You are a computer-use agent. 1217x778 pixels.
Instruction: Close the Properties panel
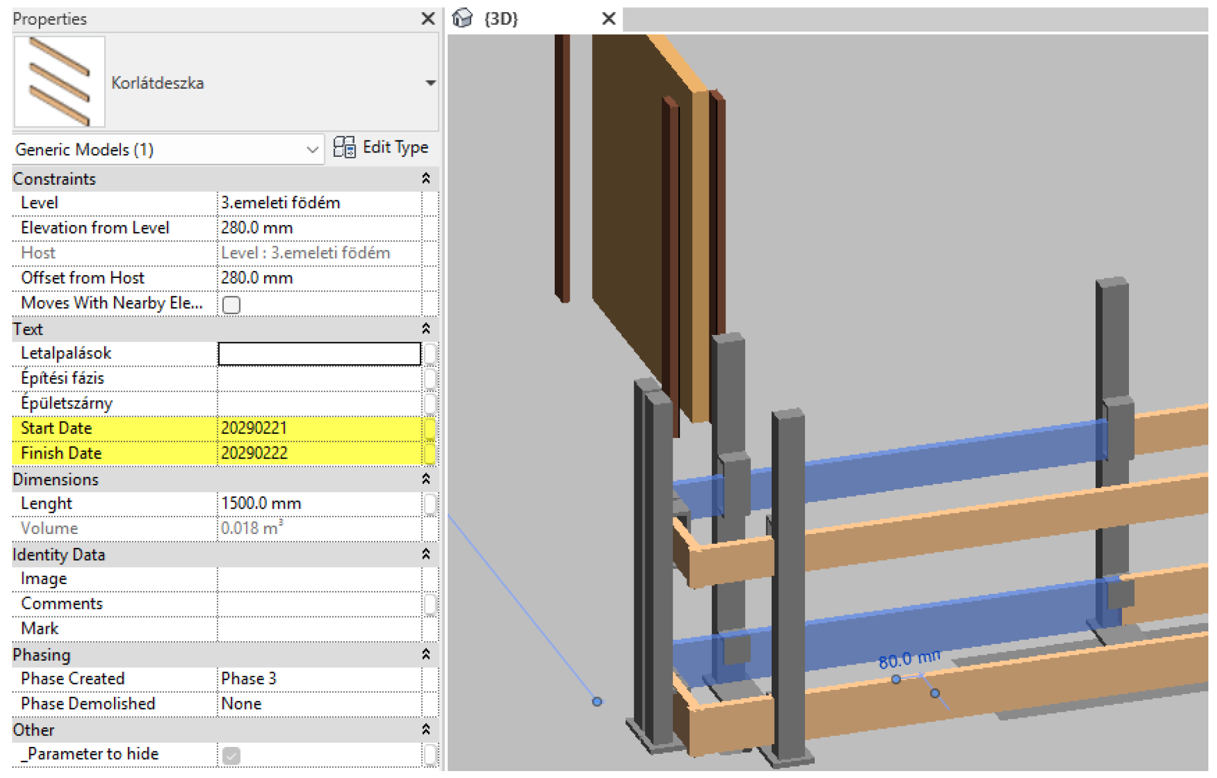428,18
